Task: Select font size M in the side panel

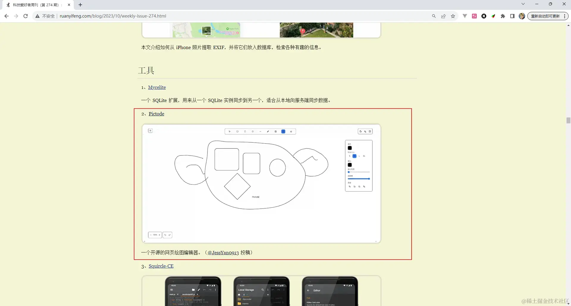Action: click(354, 156)
